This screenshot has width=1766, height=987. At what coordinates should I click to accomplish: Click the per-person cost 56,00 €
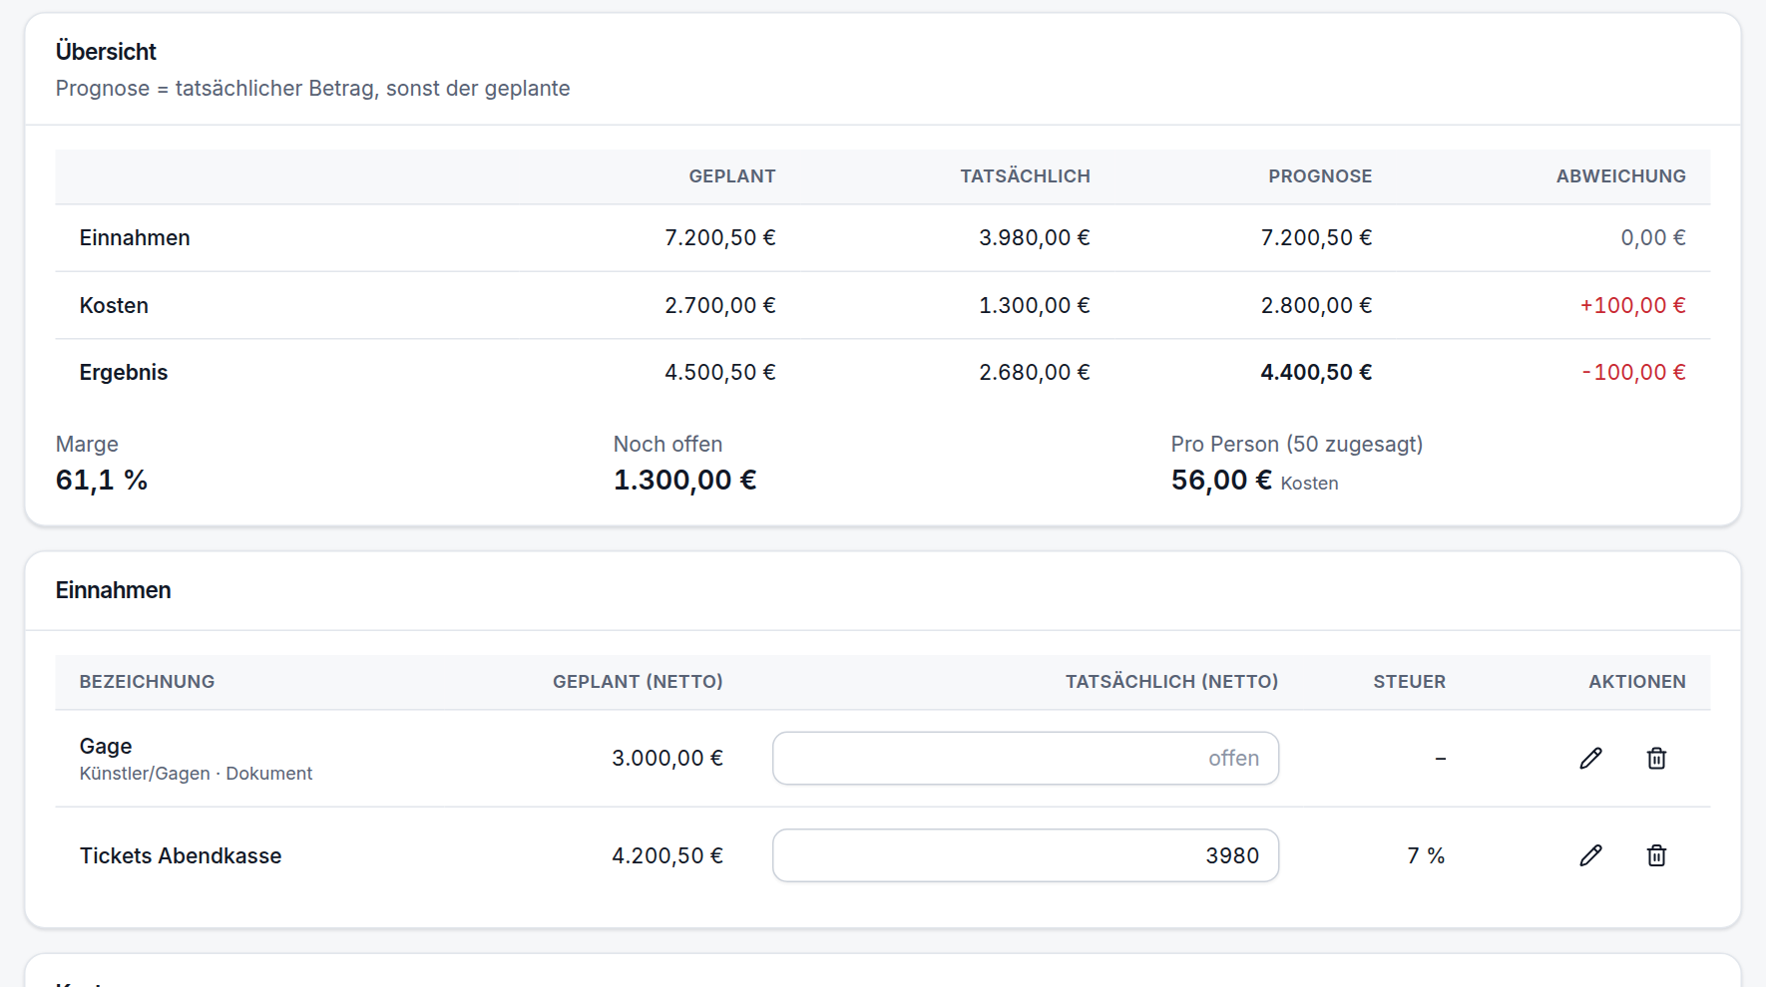click(x=1221, y=481)
